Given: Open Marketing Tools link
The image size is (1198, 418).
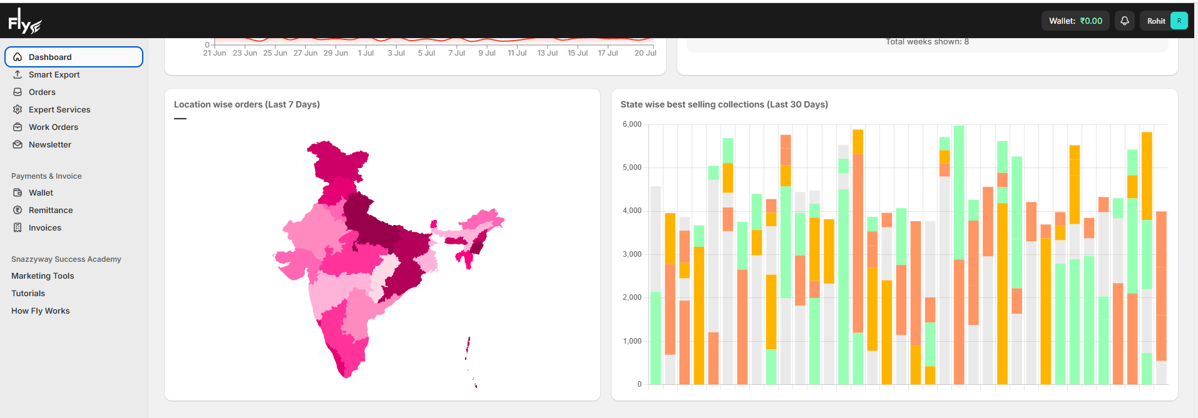Looking at the screenshot, I should click(43, 276).
